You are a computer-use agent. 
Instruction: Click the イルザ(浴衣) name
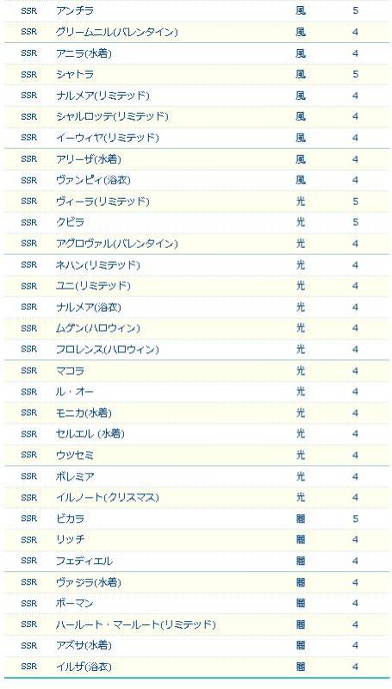click(x=84, y=667)
